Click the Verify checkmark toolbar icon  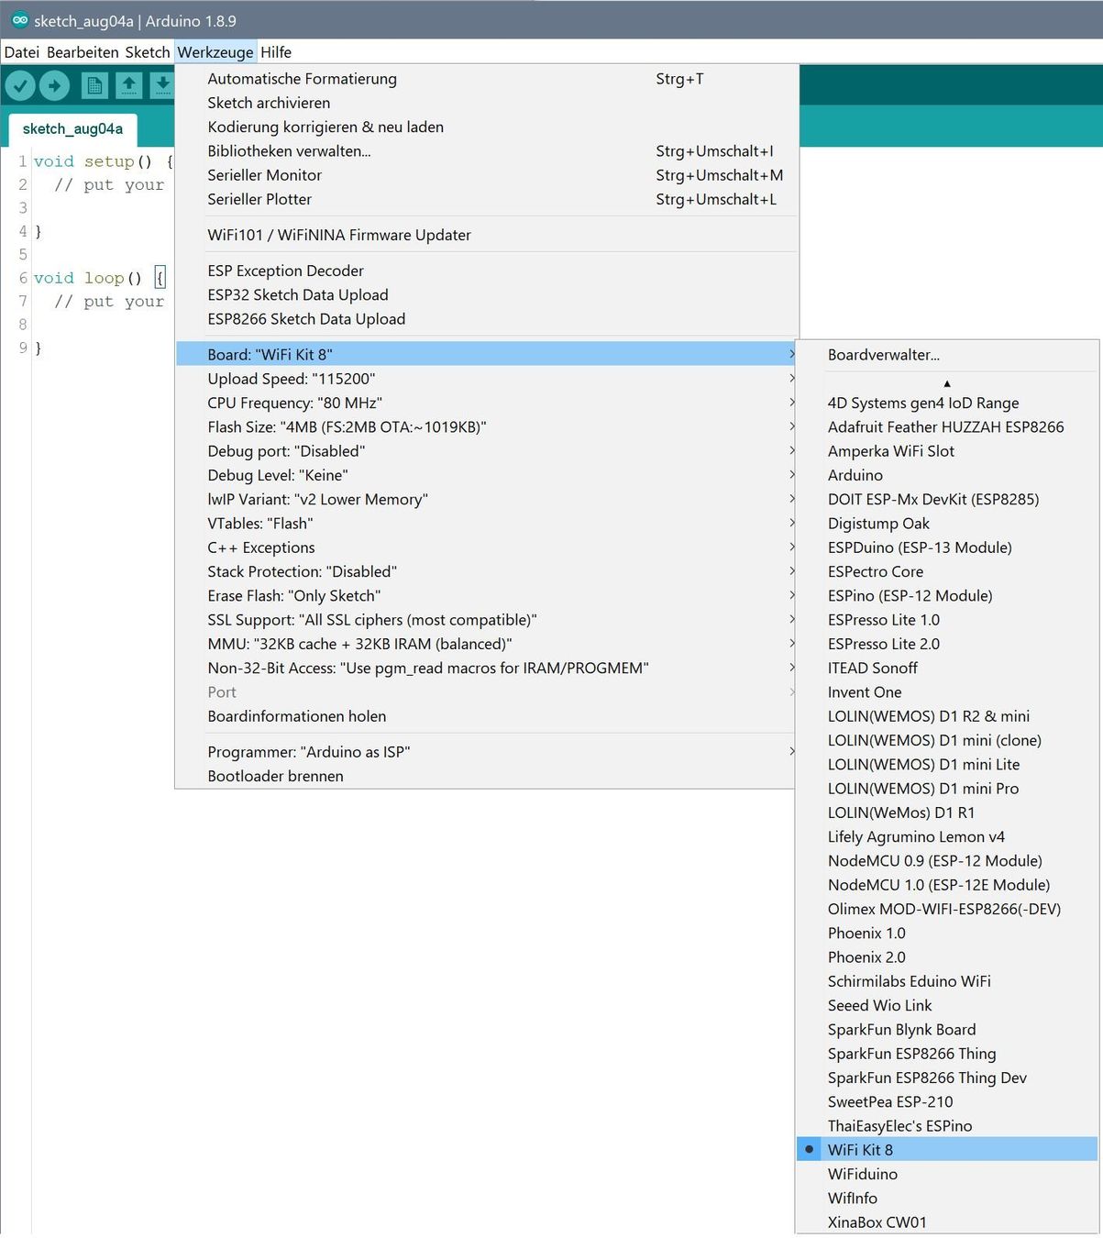tap(20, 86)
